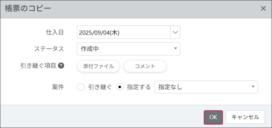
Task: Click the 仕入日 date text field
Action: (124, 32)
